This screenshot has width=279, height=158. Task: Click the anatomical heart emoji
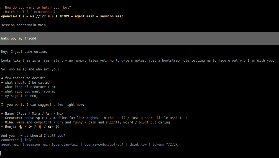point(40,127)
